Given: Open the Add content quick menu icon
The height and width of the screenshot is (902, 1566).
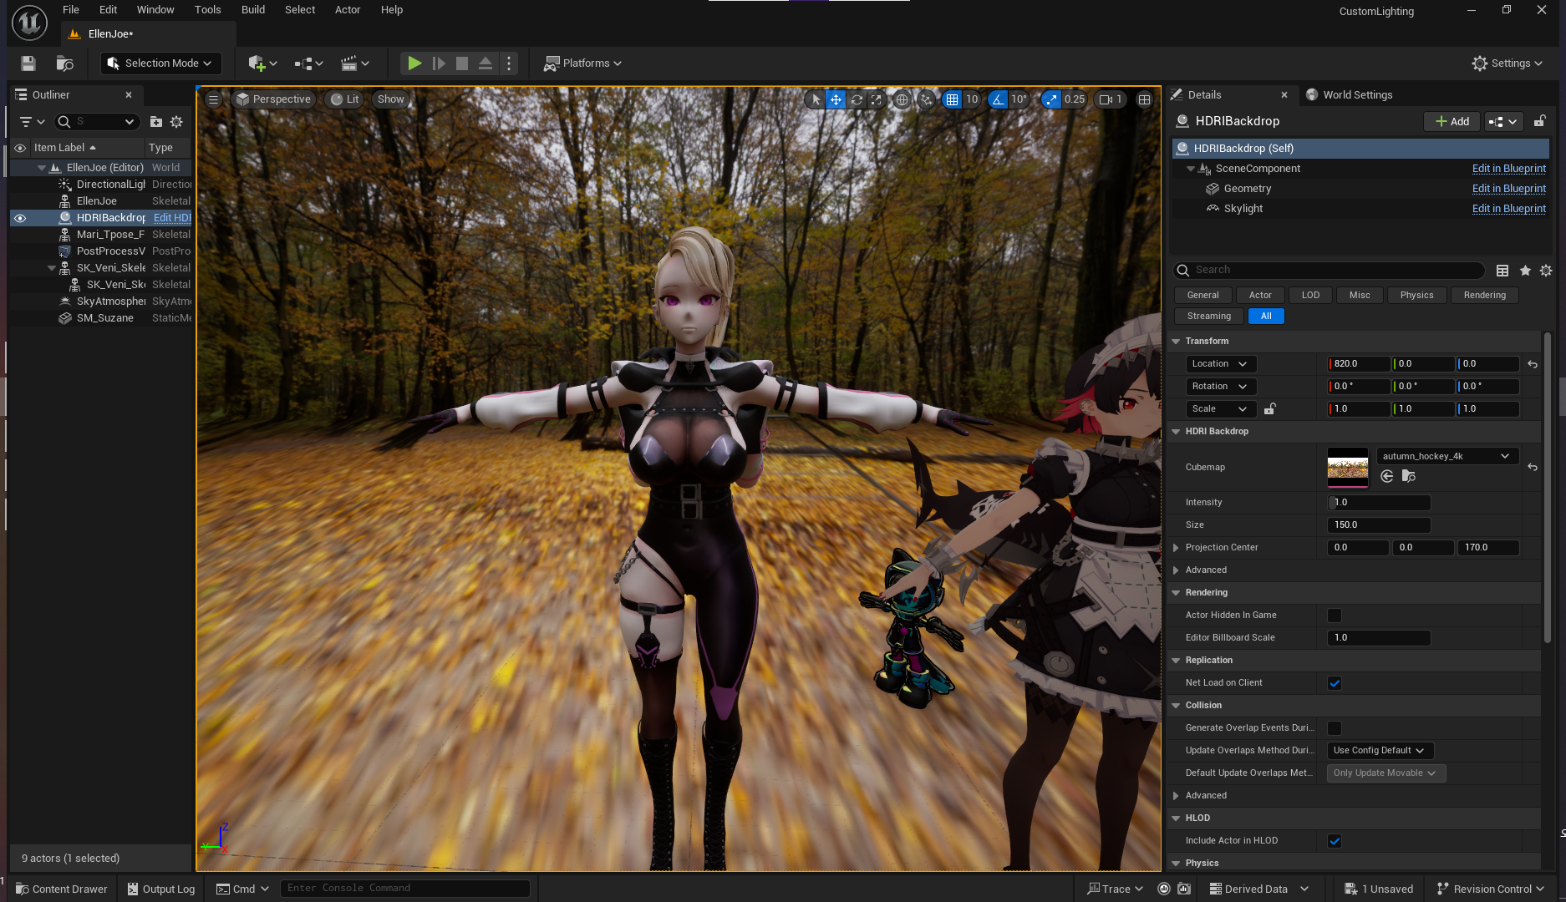Looking at the screenshot, I should 262,63.
